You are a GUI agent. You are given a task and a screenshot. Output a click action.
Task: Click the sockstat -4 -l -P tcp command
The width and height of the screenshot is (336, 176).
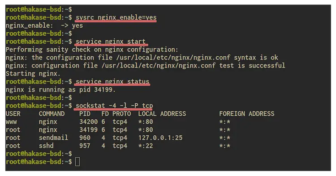(114, 105)
